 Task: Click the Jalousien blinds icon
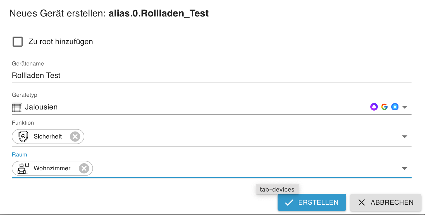coord(17,107)
